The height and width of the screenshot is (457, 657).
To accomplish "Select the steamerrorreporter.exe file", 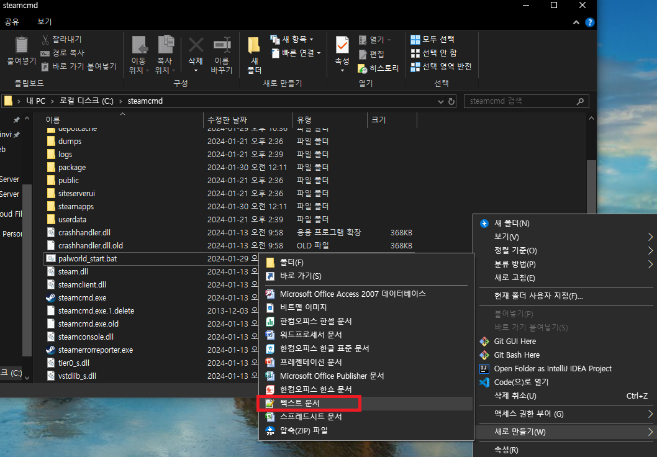I will pos(96,350).
